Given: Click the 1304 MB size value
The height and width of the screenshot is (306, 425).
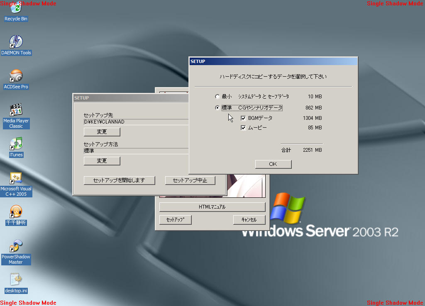Looking at the screenshot, I should (x=312, y=118).
